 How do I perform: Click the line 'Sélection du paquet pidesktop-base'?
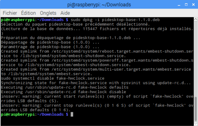(x=75, y=24)
